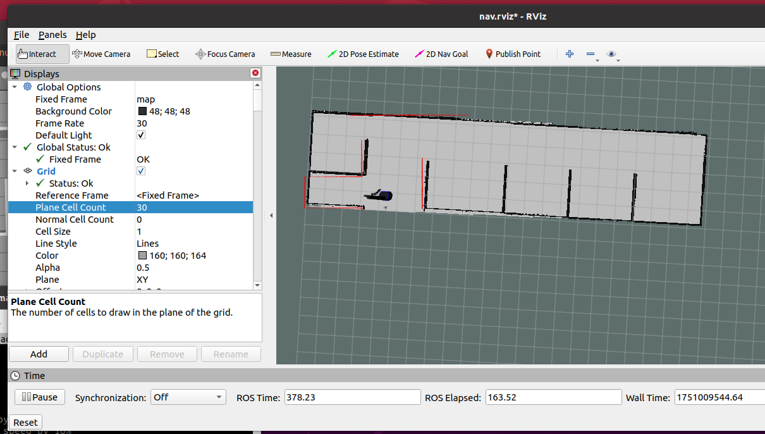The height and width of the screenshot is (434, 765).
Task: Click the Global Options gear icon
Action: pyautogui.click(x=28, y=87)
